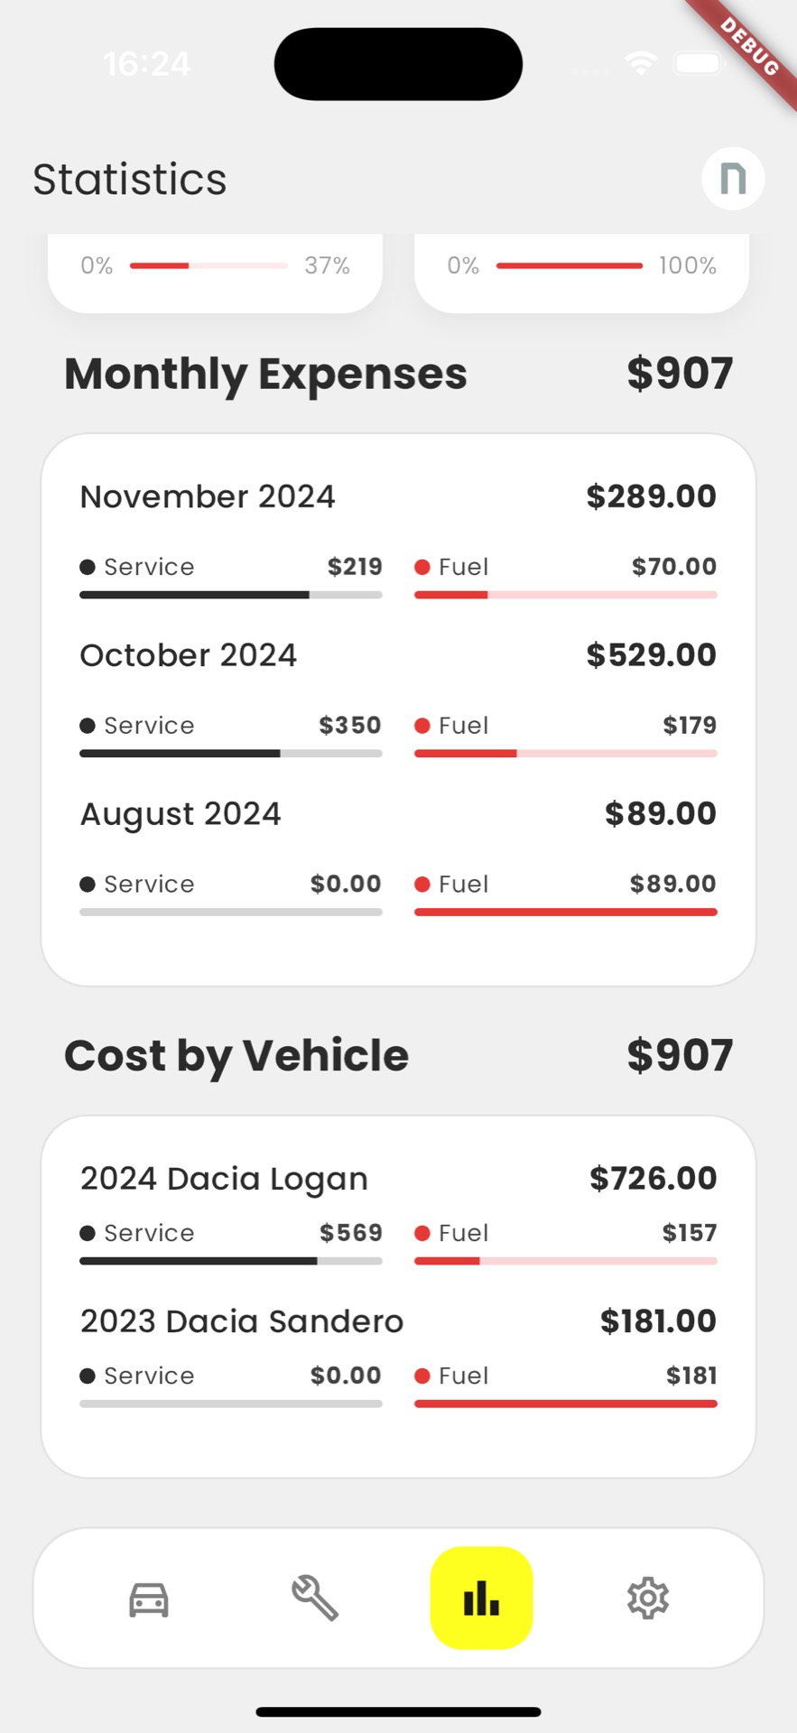This screenshot has height=1733, width=797.
Task: Open settings gear tab
Action: coord(648,1599)
